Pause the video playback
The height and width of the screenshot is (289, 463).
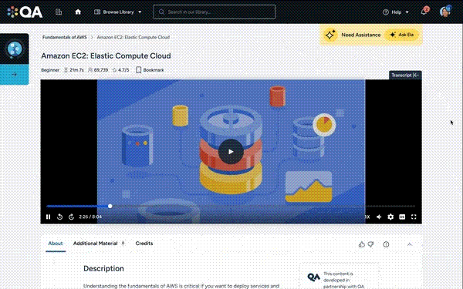tap(48, 217)
